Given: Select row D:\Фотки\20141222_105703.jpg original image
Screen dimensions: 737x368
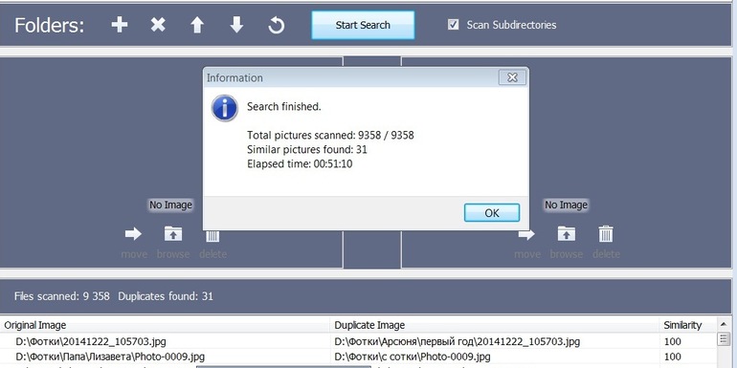Looking at the screenshot, I should point(91,341).
